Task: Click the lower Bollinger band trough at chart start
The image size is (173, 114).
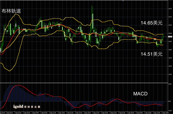Action: (9, 71)
